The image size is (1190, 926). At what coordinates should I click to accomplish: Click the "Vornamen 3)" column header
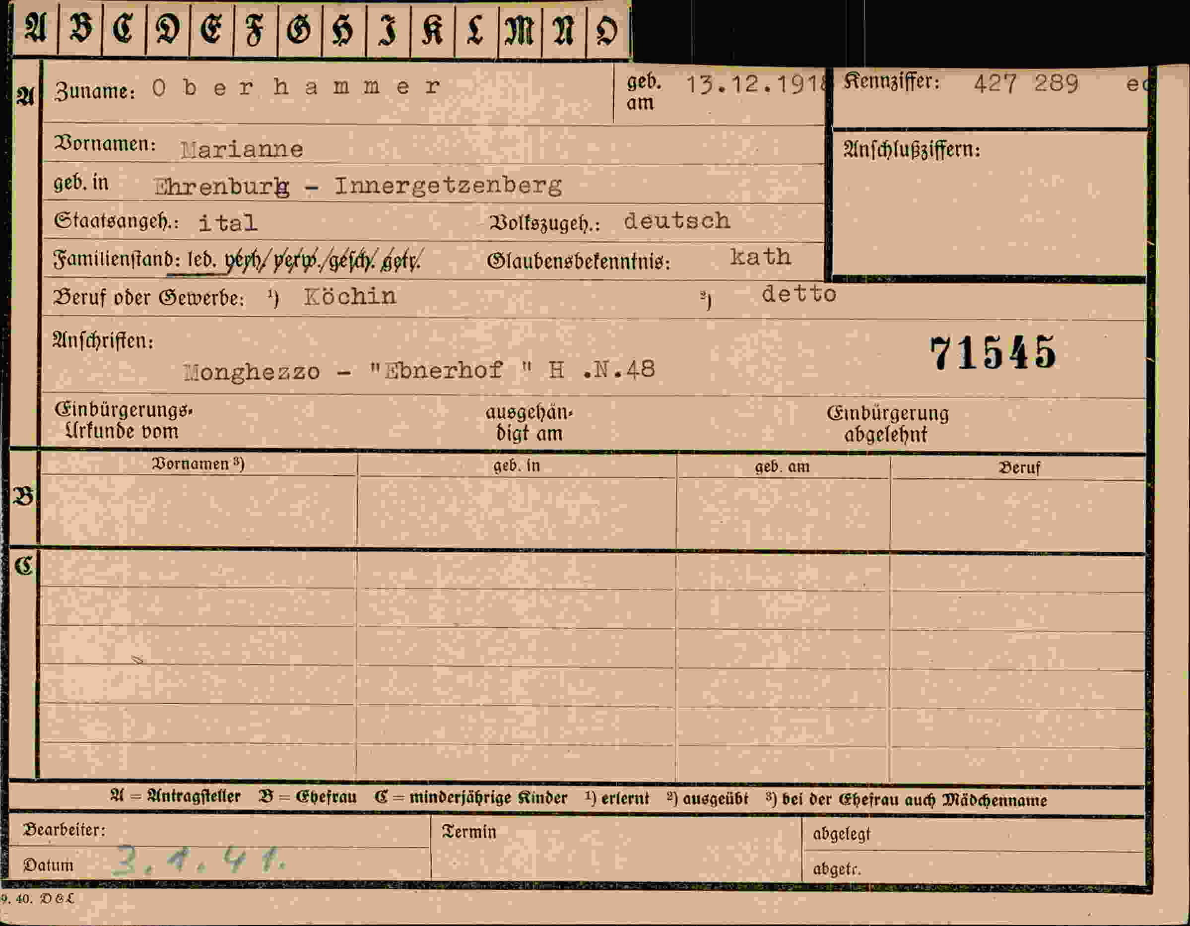coord(198,464)
